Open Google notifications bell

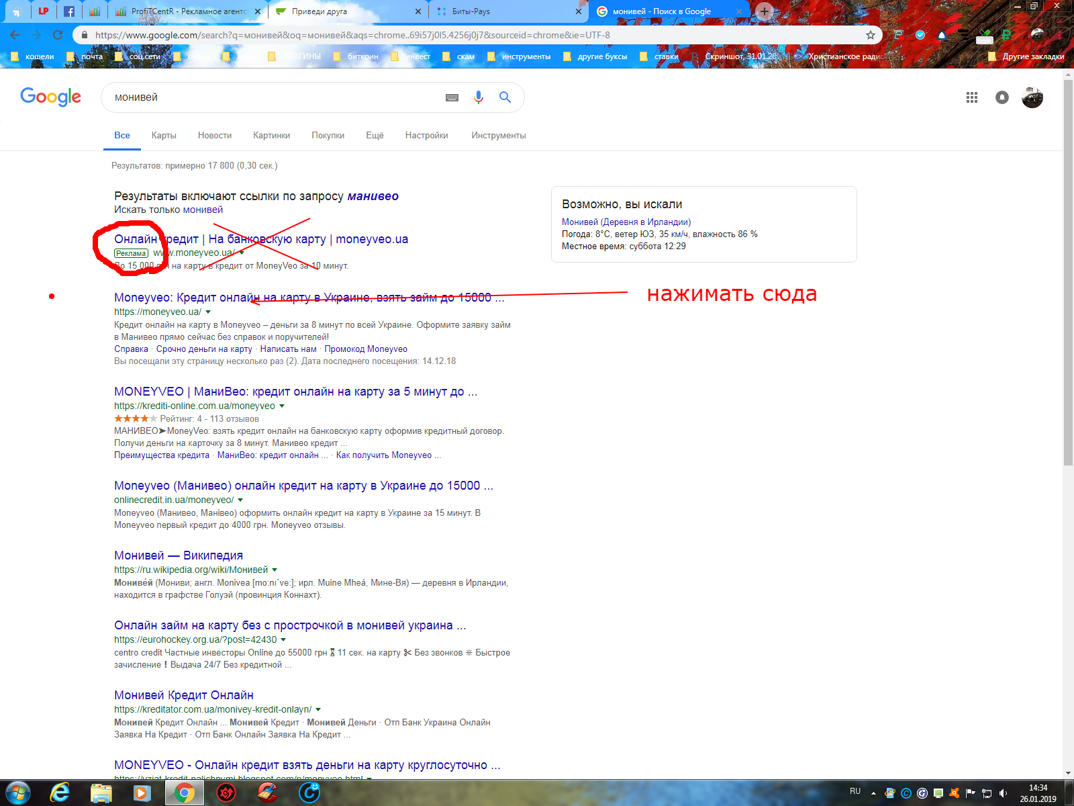coord(1002,97)
